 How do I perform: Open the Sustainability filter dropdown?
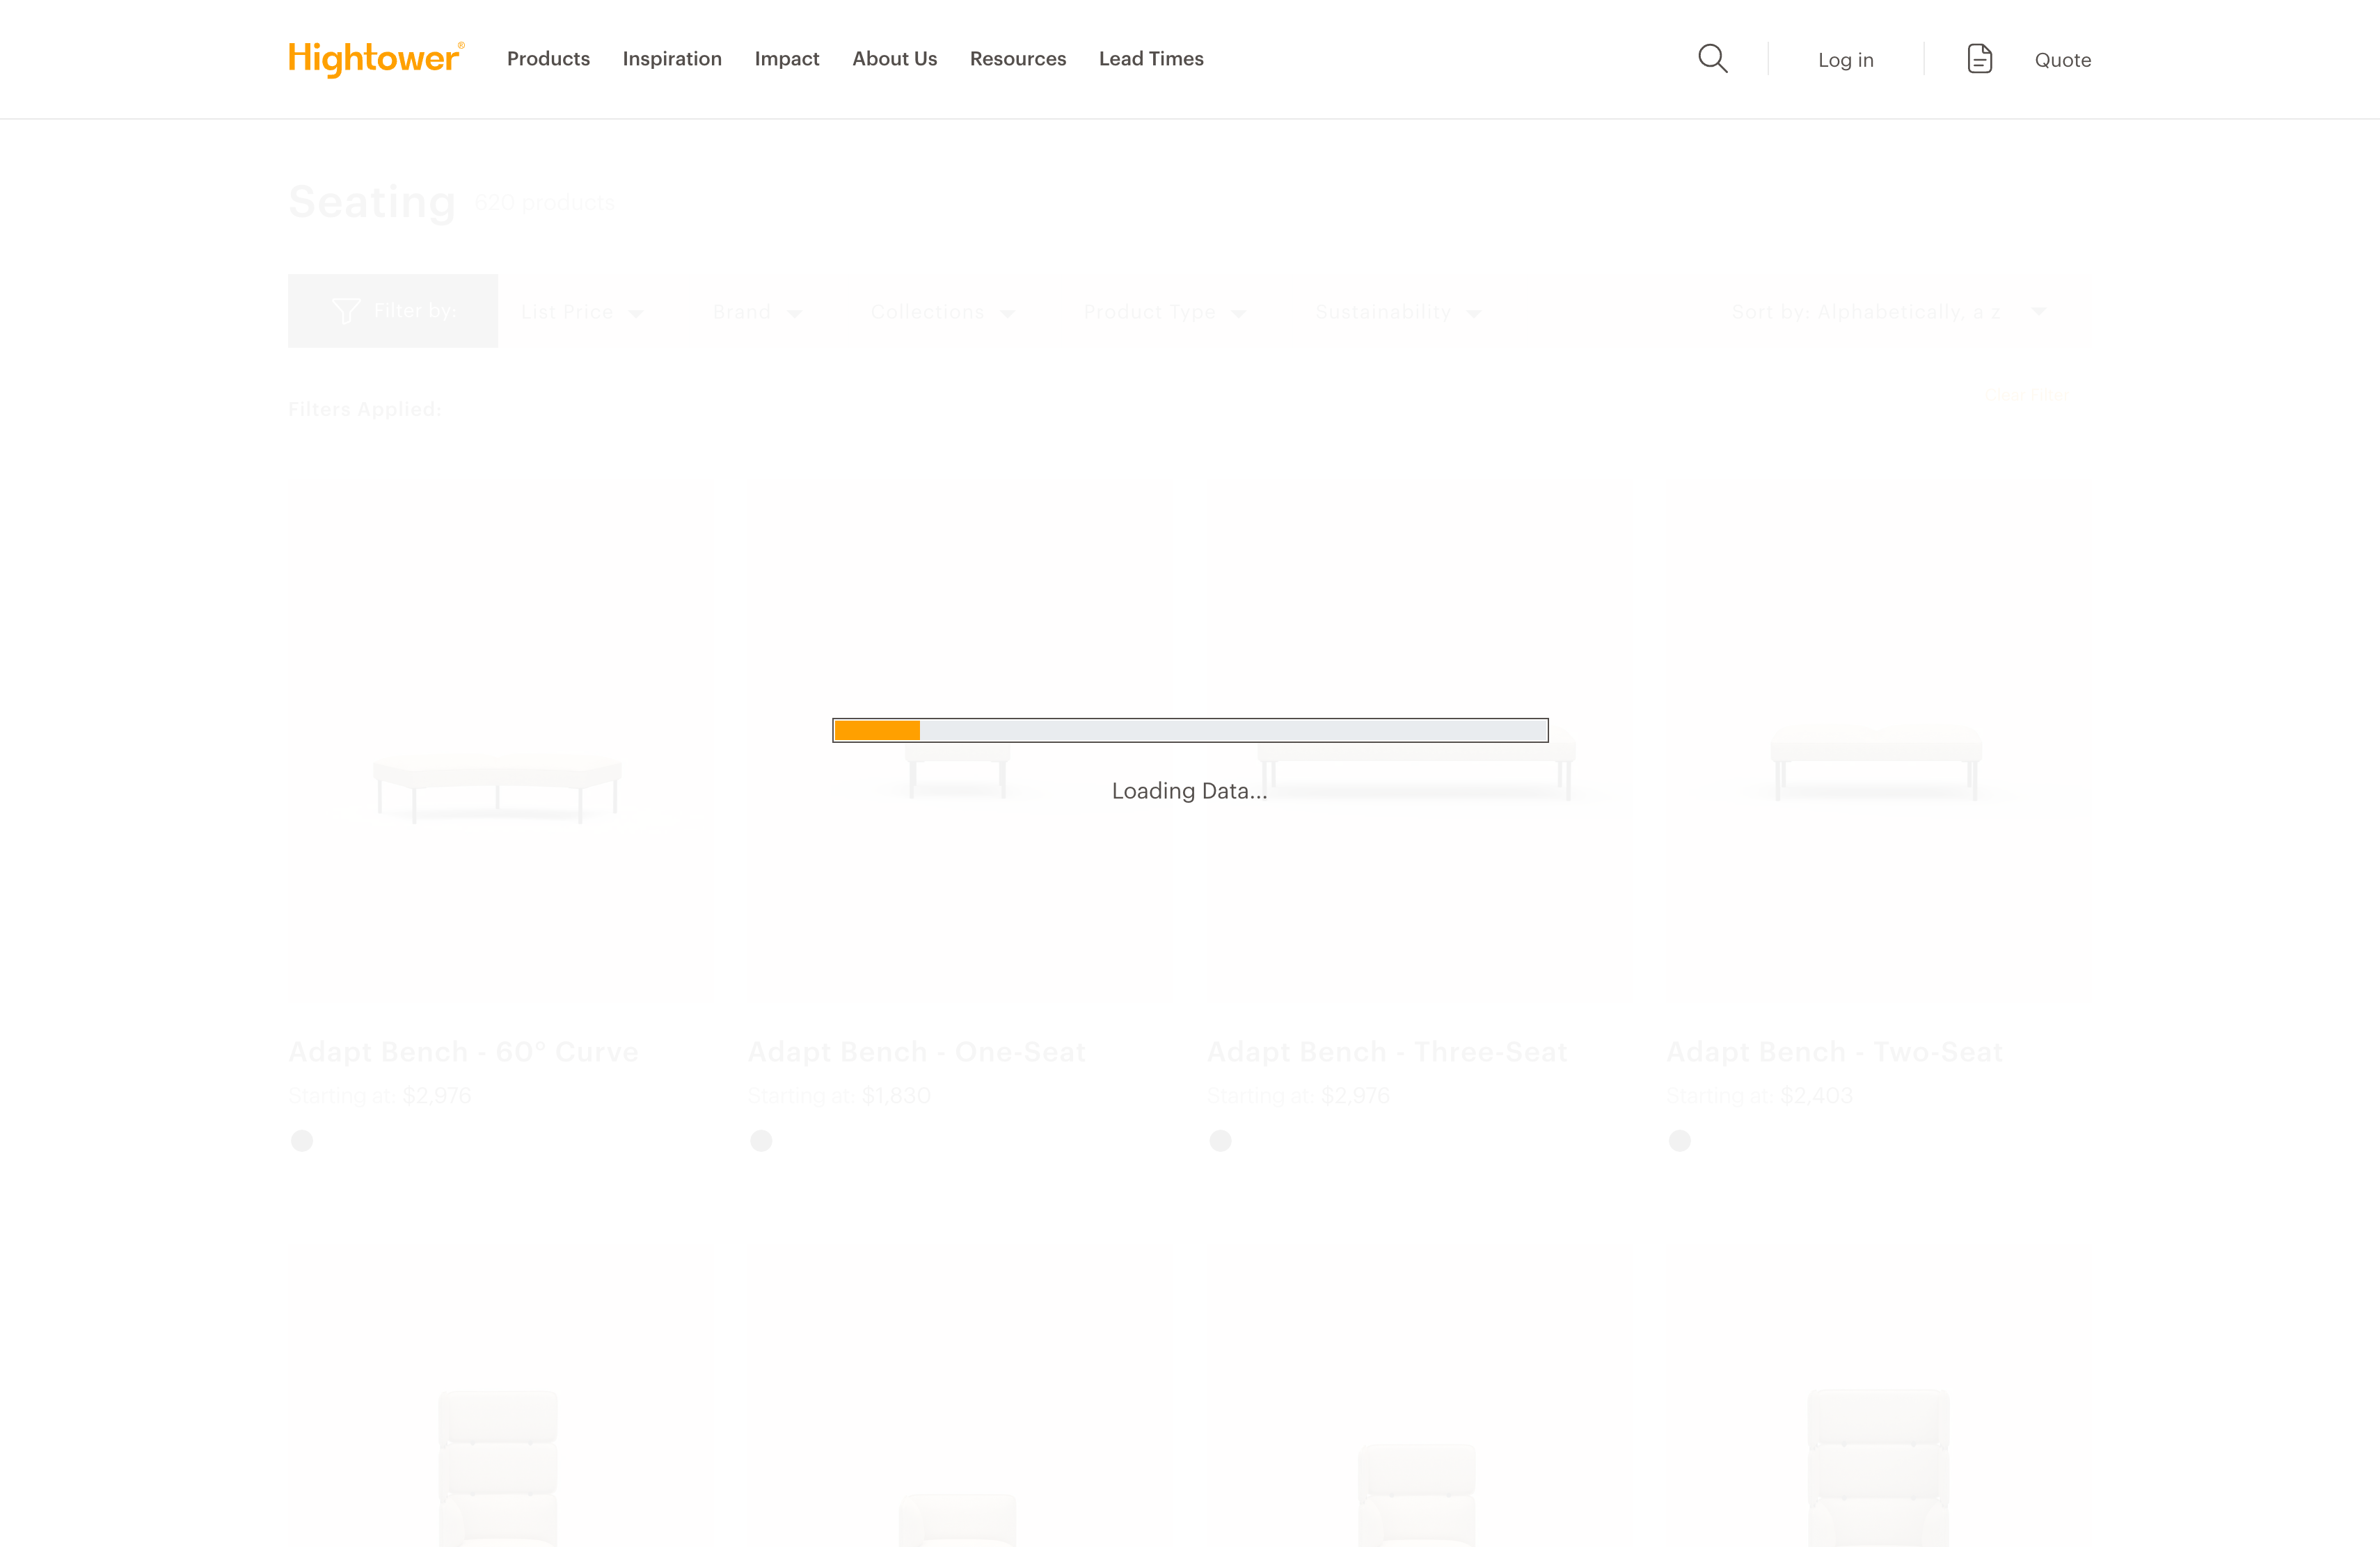1397,311
